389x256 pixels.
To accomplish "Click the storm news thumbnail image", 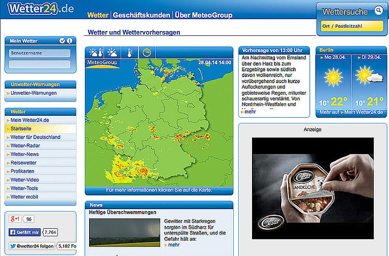I will pyautogui.click(x=124, y=233).
